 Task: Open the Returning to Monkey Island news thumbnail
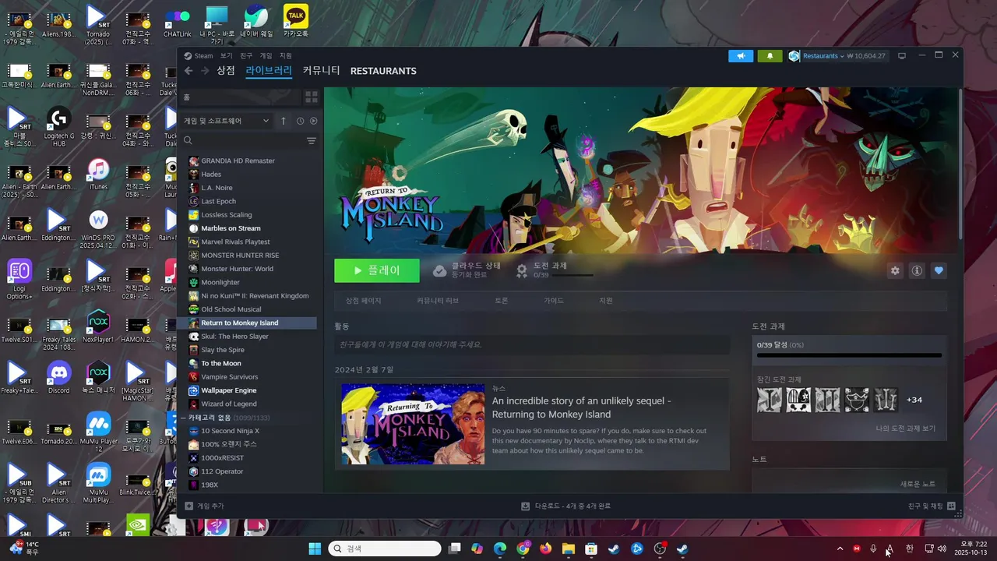coord(413,424)
